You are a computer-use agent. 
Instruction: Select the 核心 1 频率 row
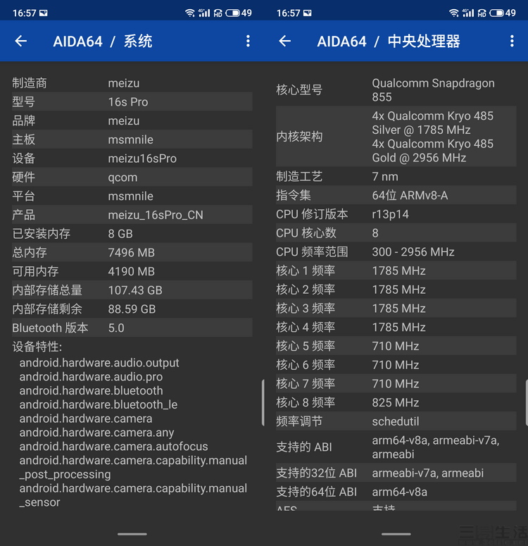(396, 271)
